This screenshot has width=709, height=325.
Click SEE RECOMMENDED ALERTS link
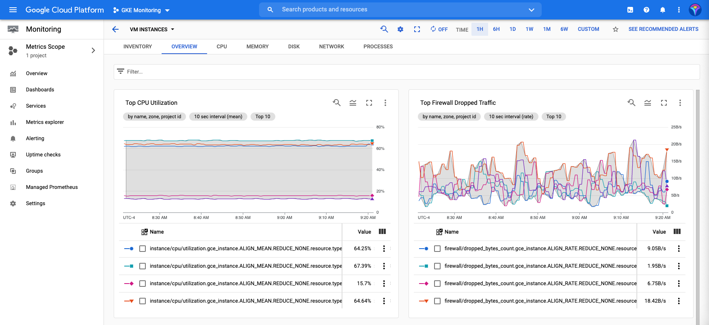(x=664, y=29)
